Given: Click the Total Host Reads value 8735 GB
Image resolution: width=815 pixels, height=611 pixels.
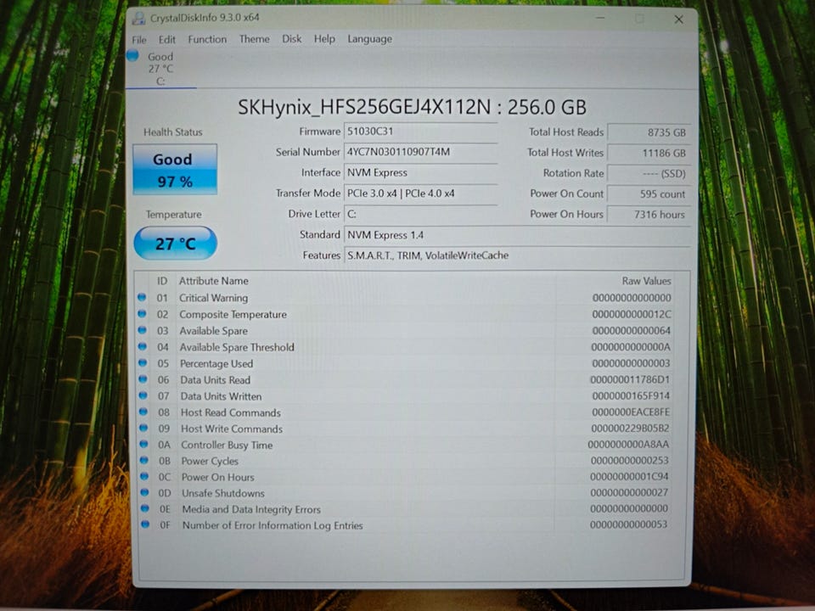Looking at the screenshot, I should click(649, 132).
